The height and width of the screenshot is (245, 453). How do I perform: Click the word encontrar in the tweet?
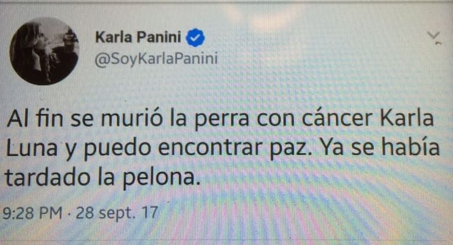(x=211, y=147)
